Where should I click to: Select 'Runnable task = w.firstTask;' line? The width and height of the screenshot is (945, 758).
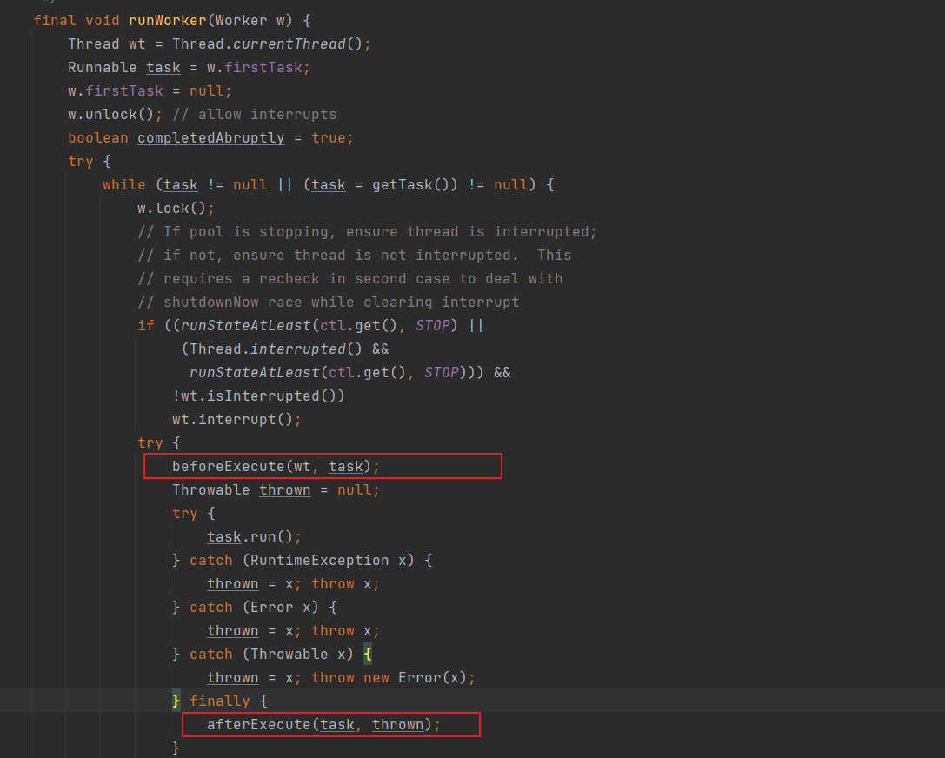(x=189, y=68)
